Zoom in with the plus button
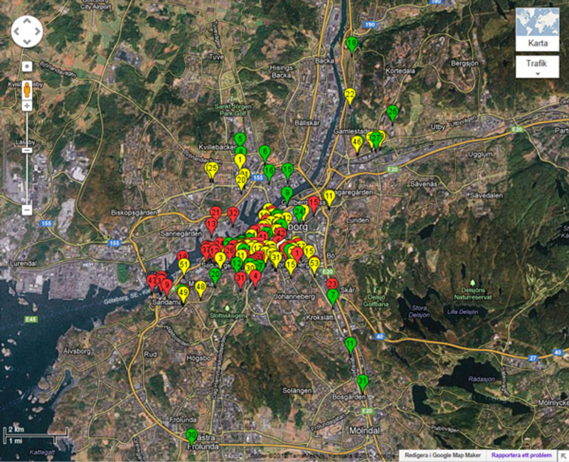569x462 pixels. tap(27, 106)
